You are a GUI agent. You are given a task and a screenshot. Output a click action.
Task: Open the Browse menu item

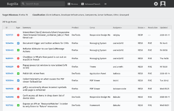point(73,4)
